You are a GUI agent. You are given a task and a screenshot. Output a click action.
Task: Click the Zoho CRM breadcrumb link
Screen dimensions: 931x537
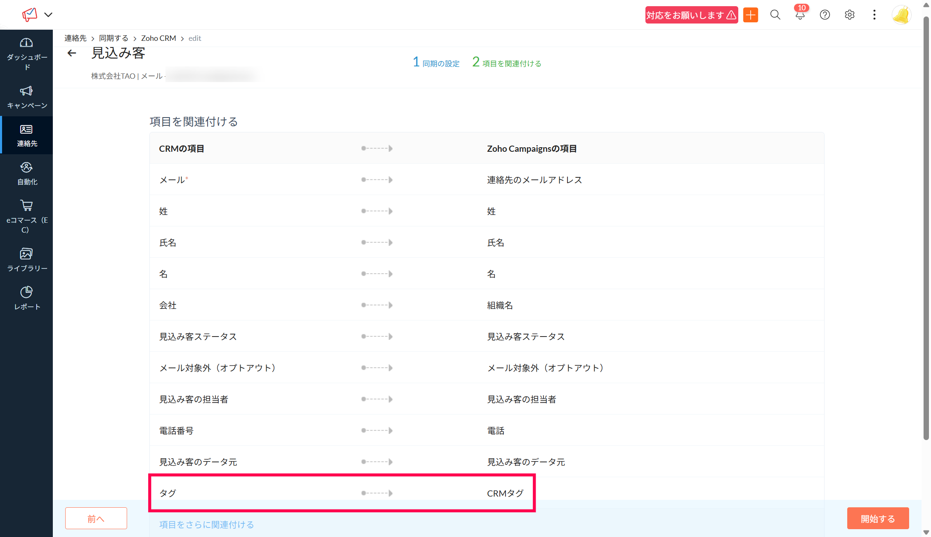[x=158, y=38]
